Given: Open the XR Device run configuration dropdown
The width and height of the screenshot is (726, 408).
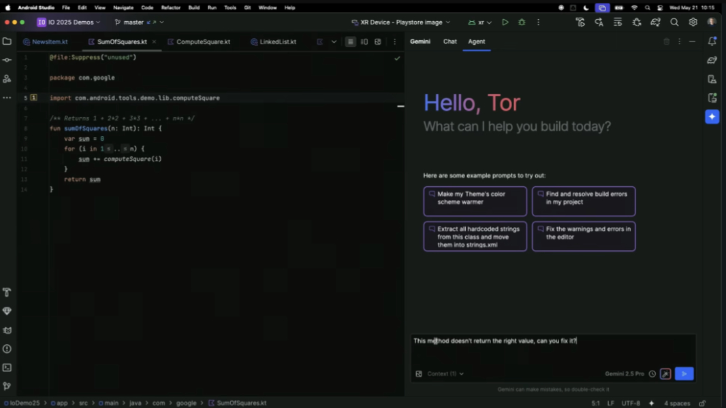Looking at the screenshot, I should coord(400,22).
